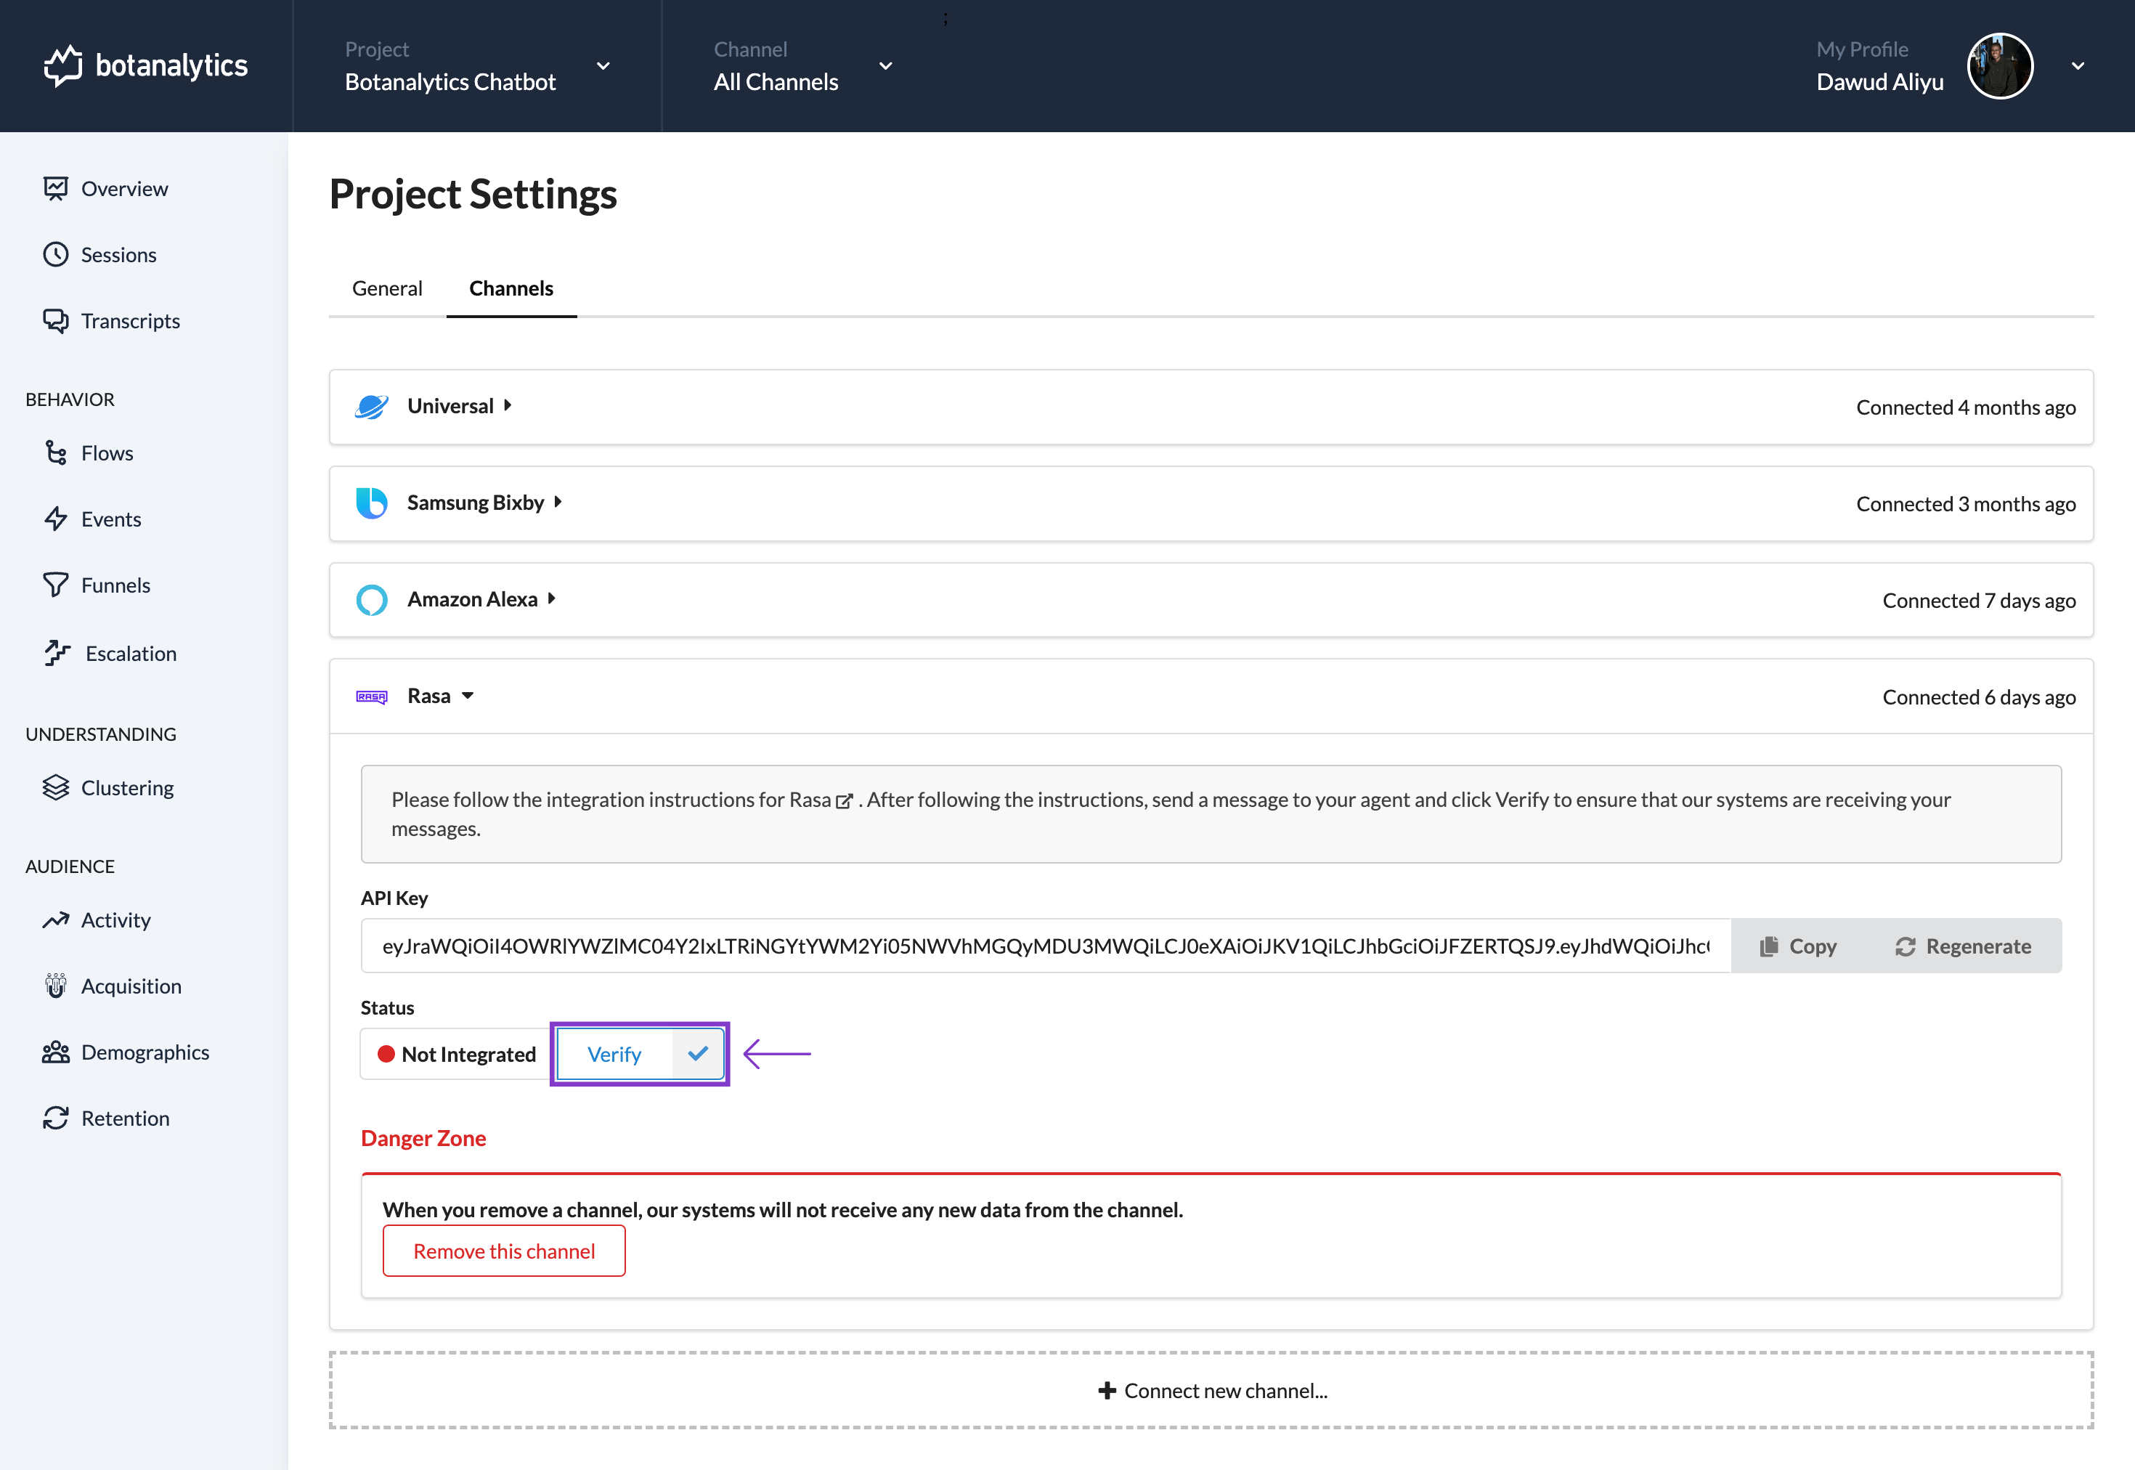
Task: Click the checkmark icon on the Verify button
Action: pyautogui.click(x=698, y=1054)
